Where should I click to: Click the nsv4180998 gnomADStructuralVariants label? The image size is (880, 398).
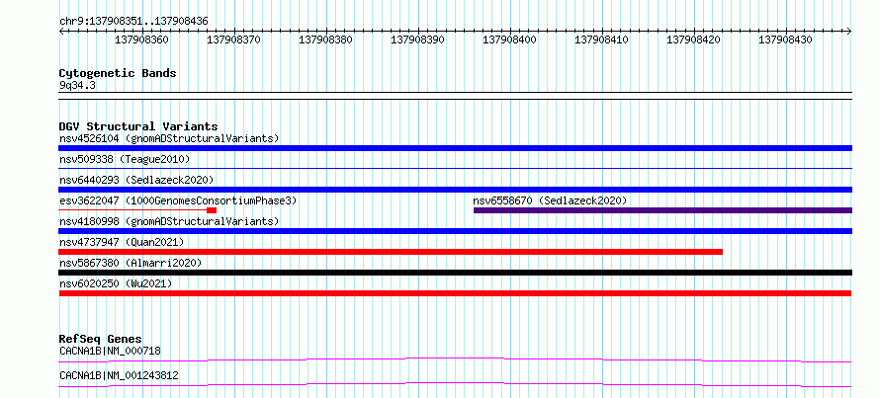(x=169, y=221)
